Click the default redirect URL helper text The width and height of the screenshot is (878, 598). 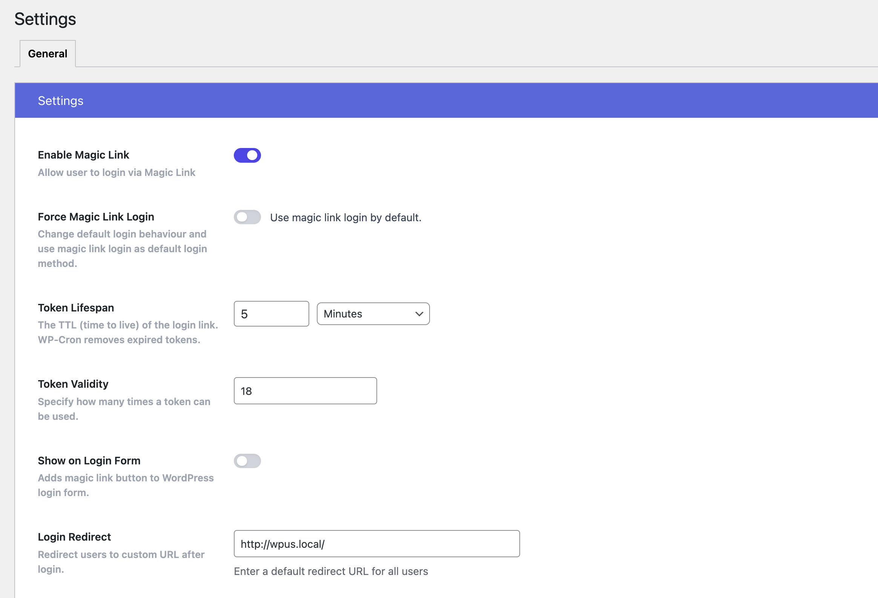pos(331,571)
